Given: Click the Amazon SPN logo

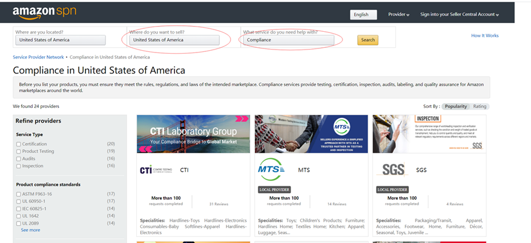Looking at the screenshot, I should [44, 13].
